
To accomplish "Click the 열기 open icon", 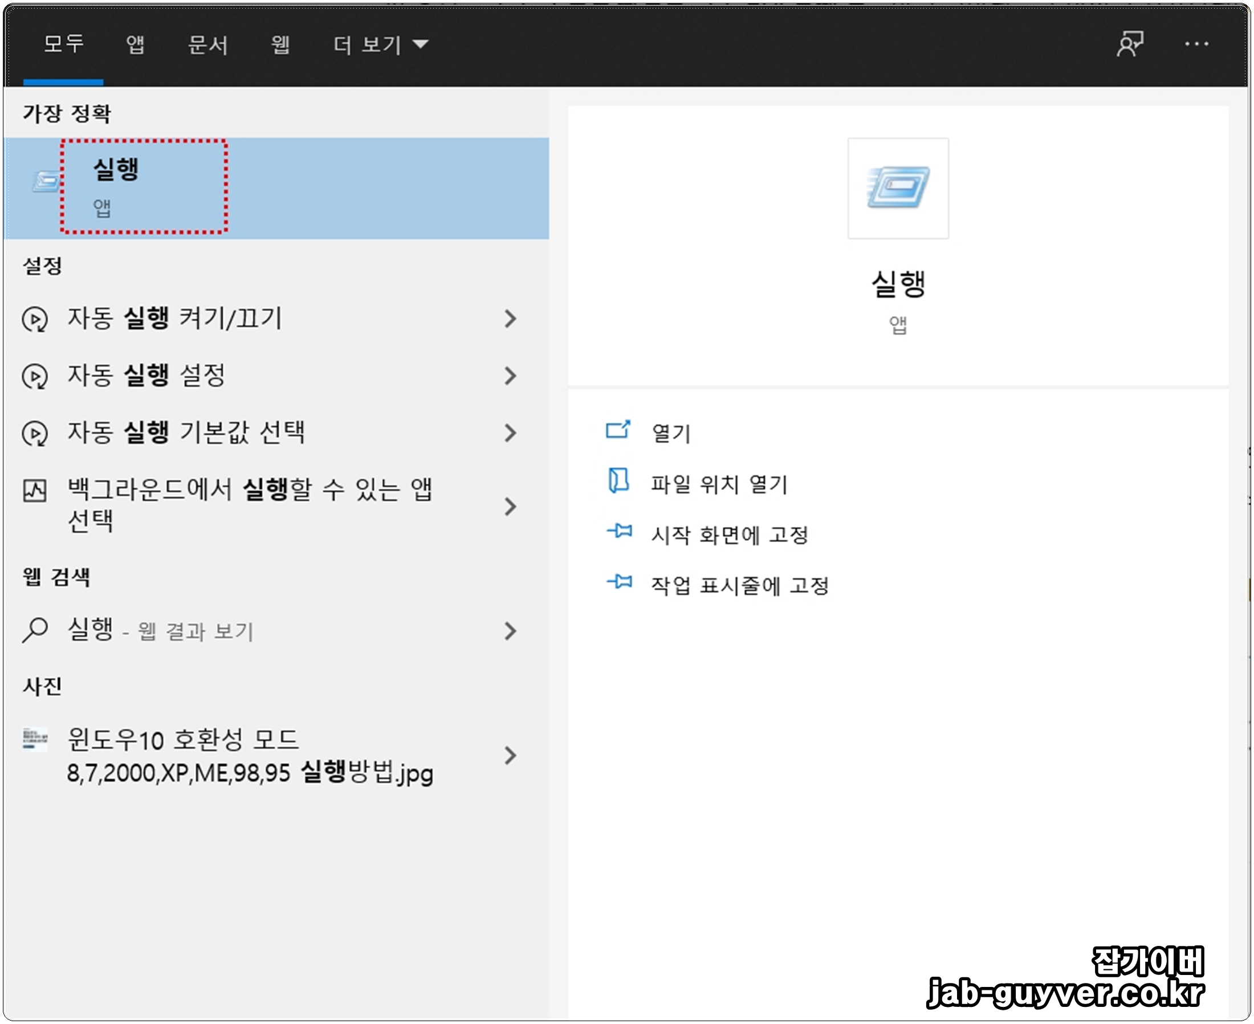I will click(618, 430).
